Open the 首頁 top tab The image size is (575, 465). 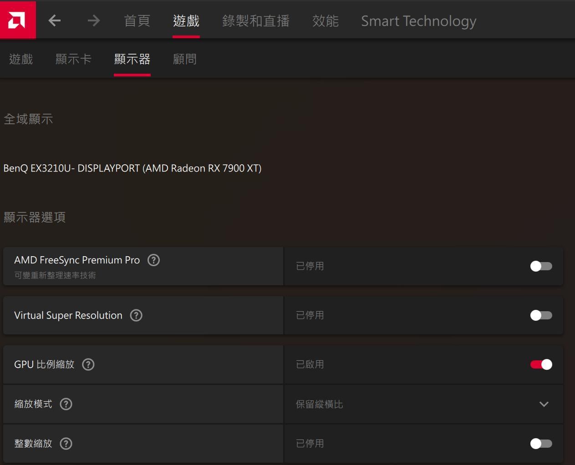pyautogui.click(x=137, y=21)
